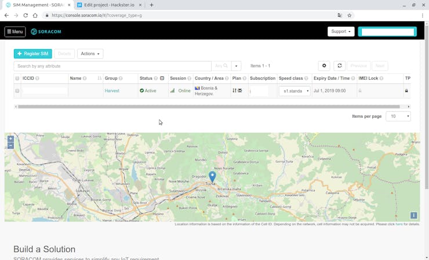Click the Group column help icon

point(121,79)
